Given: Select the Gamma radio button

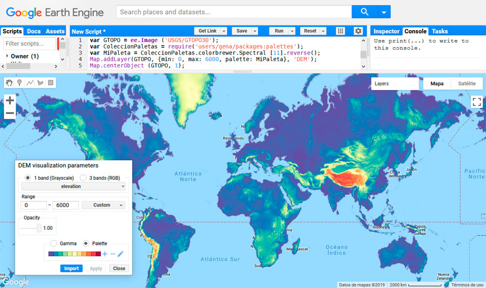Looking at the screenshot, I should 53,243.
